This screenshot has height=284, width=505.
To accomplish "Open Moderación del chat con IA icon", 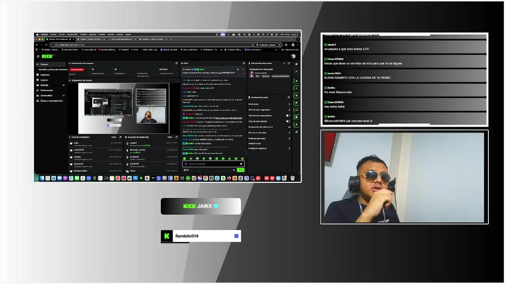I will coord(289,127).
